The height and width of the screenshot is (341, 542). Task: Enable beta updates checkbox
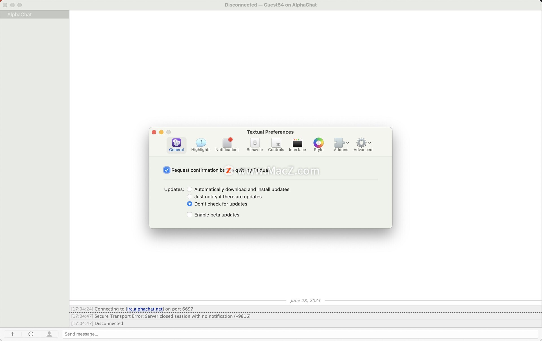[x=190, y=215]
